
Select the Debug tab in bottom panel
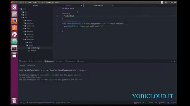[x=81, y=61]
